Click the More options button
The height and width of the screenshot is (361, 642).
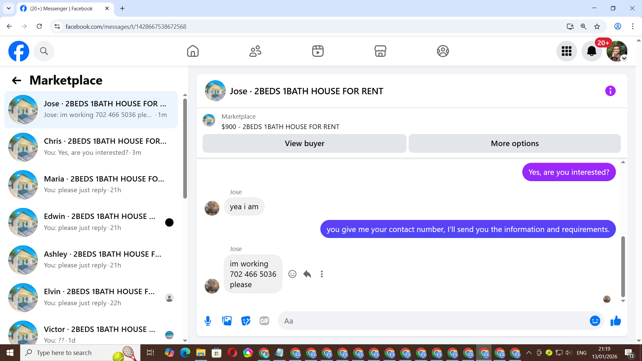point(514,143)
